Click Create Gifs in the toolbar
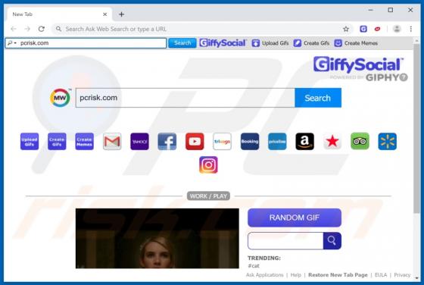The width and height of the screenshot is (424, 285). 312,43
